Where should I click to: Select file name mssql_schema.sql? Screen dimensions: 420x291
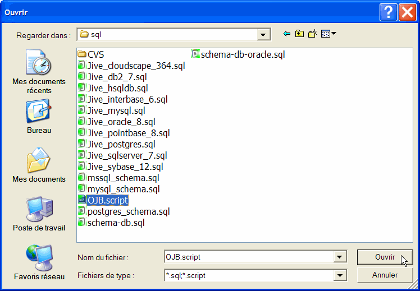pos(124,178)
